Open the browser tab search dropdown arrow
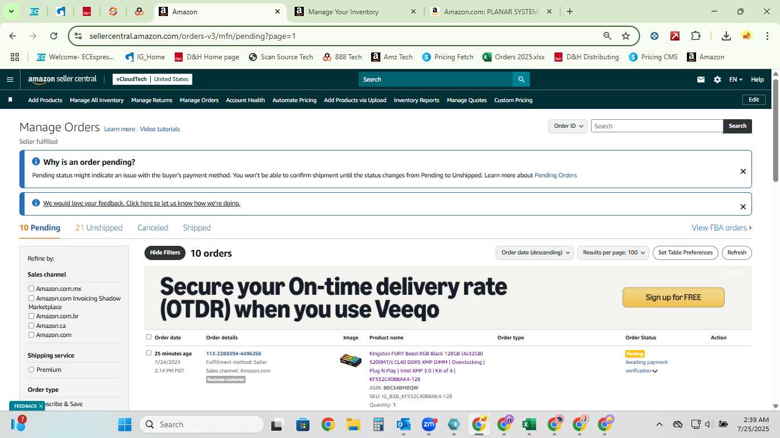780x438 pixels. pos(11,11)
